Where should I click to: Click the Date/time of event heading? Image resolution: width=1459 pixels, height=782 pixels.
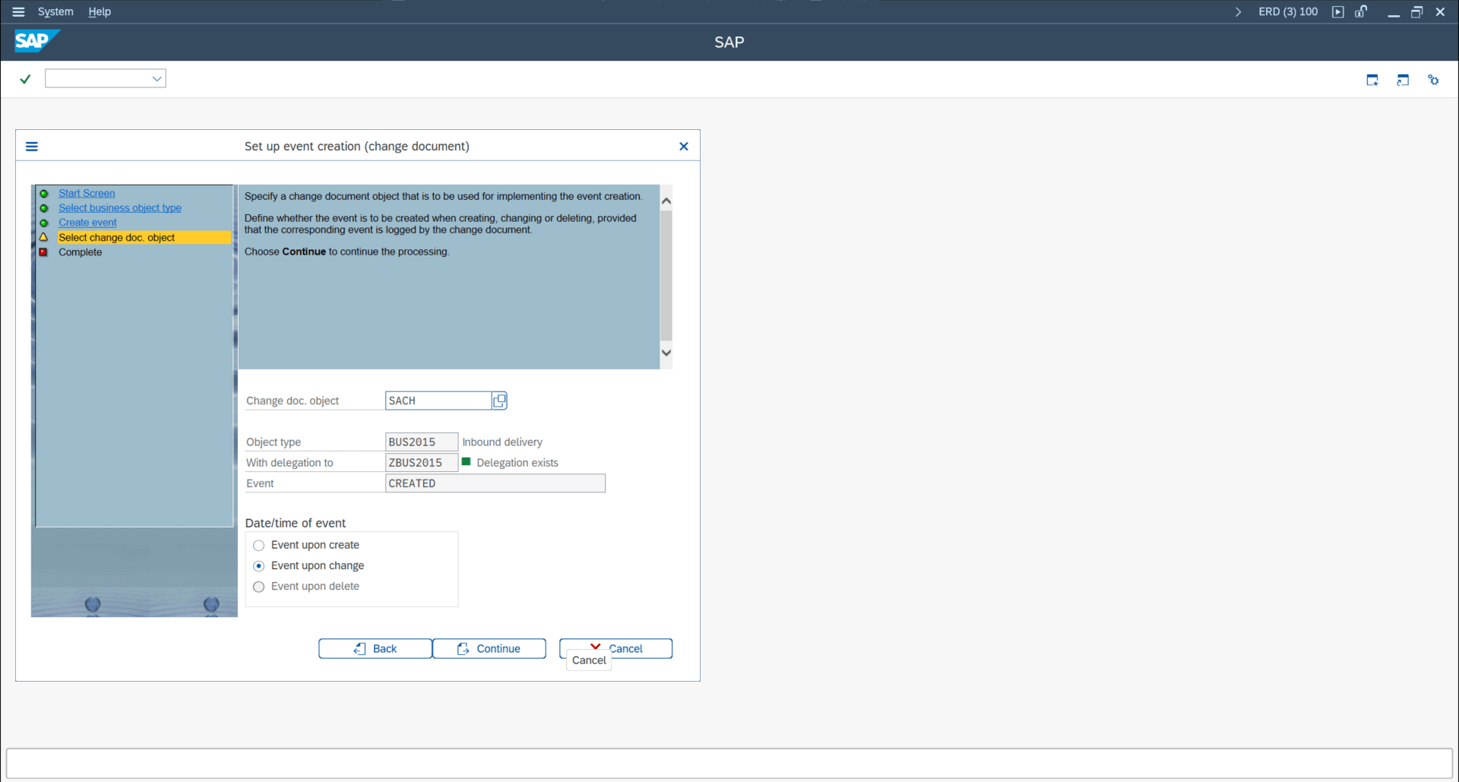pyautogui.click(x=295, y=523)
